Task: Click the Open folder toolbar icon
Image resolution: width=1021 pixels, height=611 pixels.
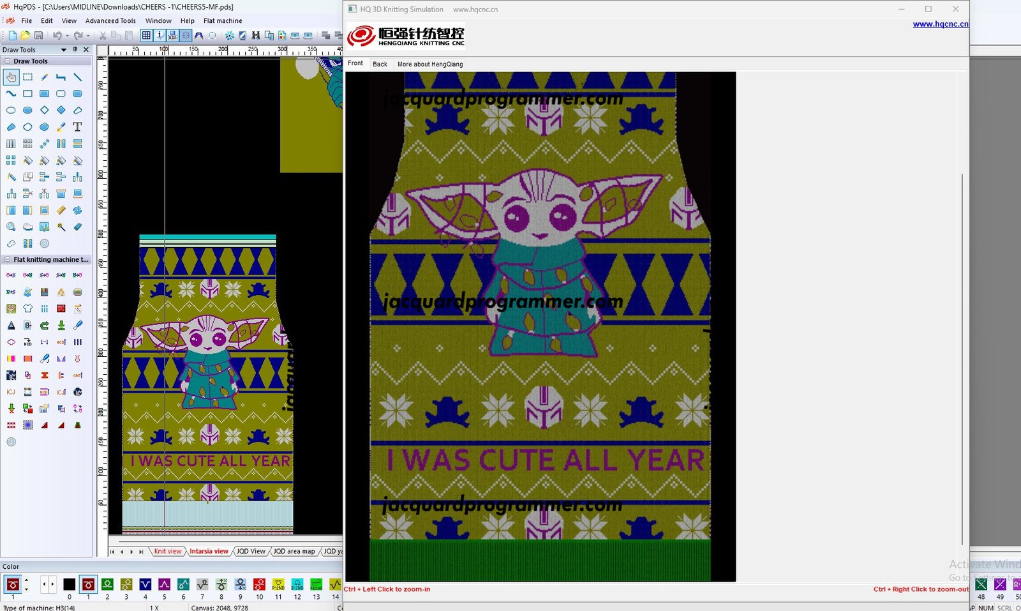Action: coord(25,36)
